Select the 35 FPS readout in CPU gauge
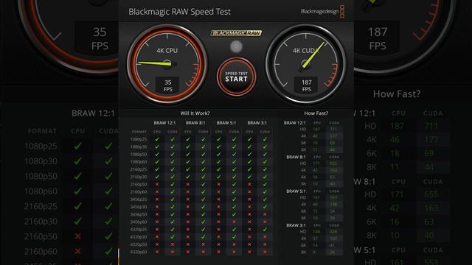 [x=167, y=85]
